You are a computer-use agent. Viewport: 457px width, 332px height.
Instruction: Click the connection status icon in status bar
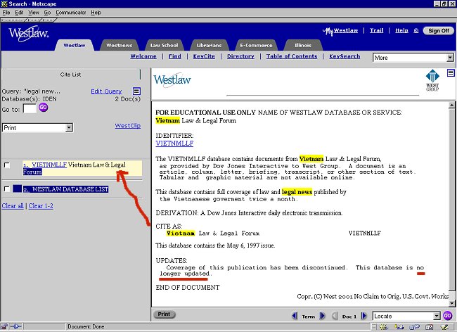pos(15,327)
